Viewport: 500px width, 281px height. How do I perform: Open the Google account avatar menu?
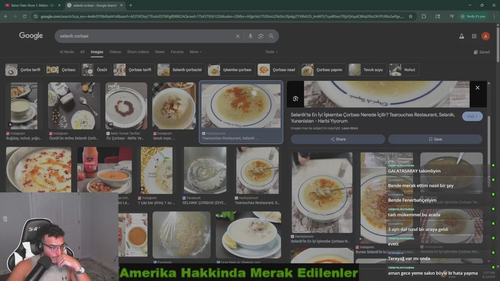486,36
